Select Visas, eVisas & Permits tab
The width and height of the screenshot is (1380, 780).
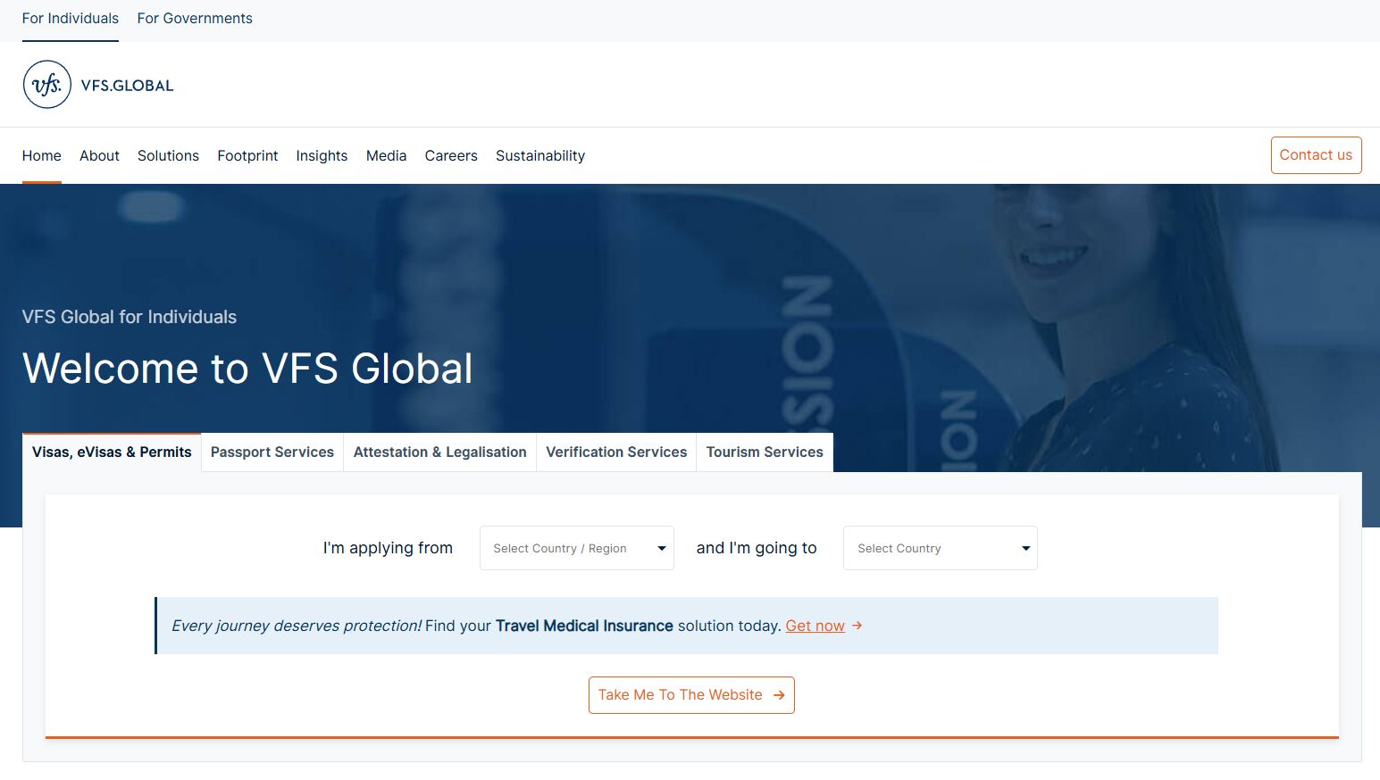[112, 452]
